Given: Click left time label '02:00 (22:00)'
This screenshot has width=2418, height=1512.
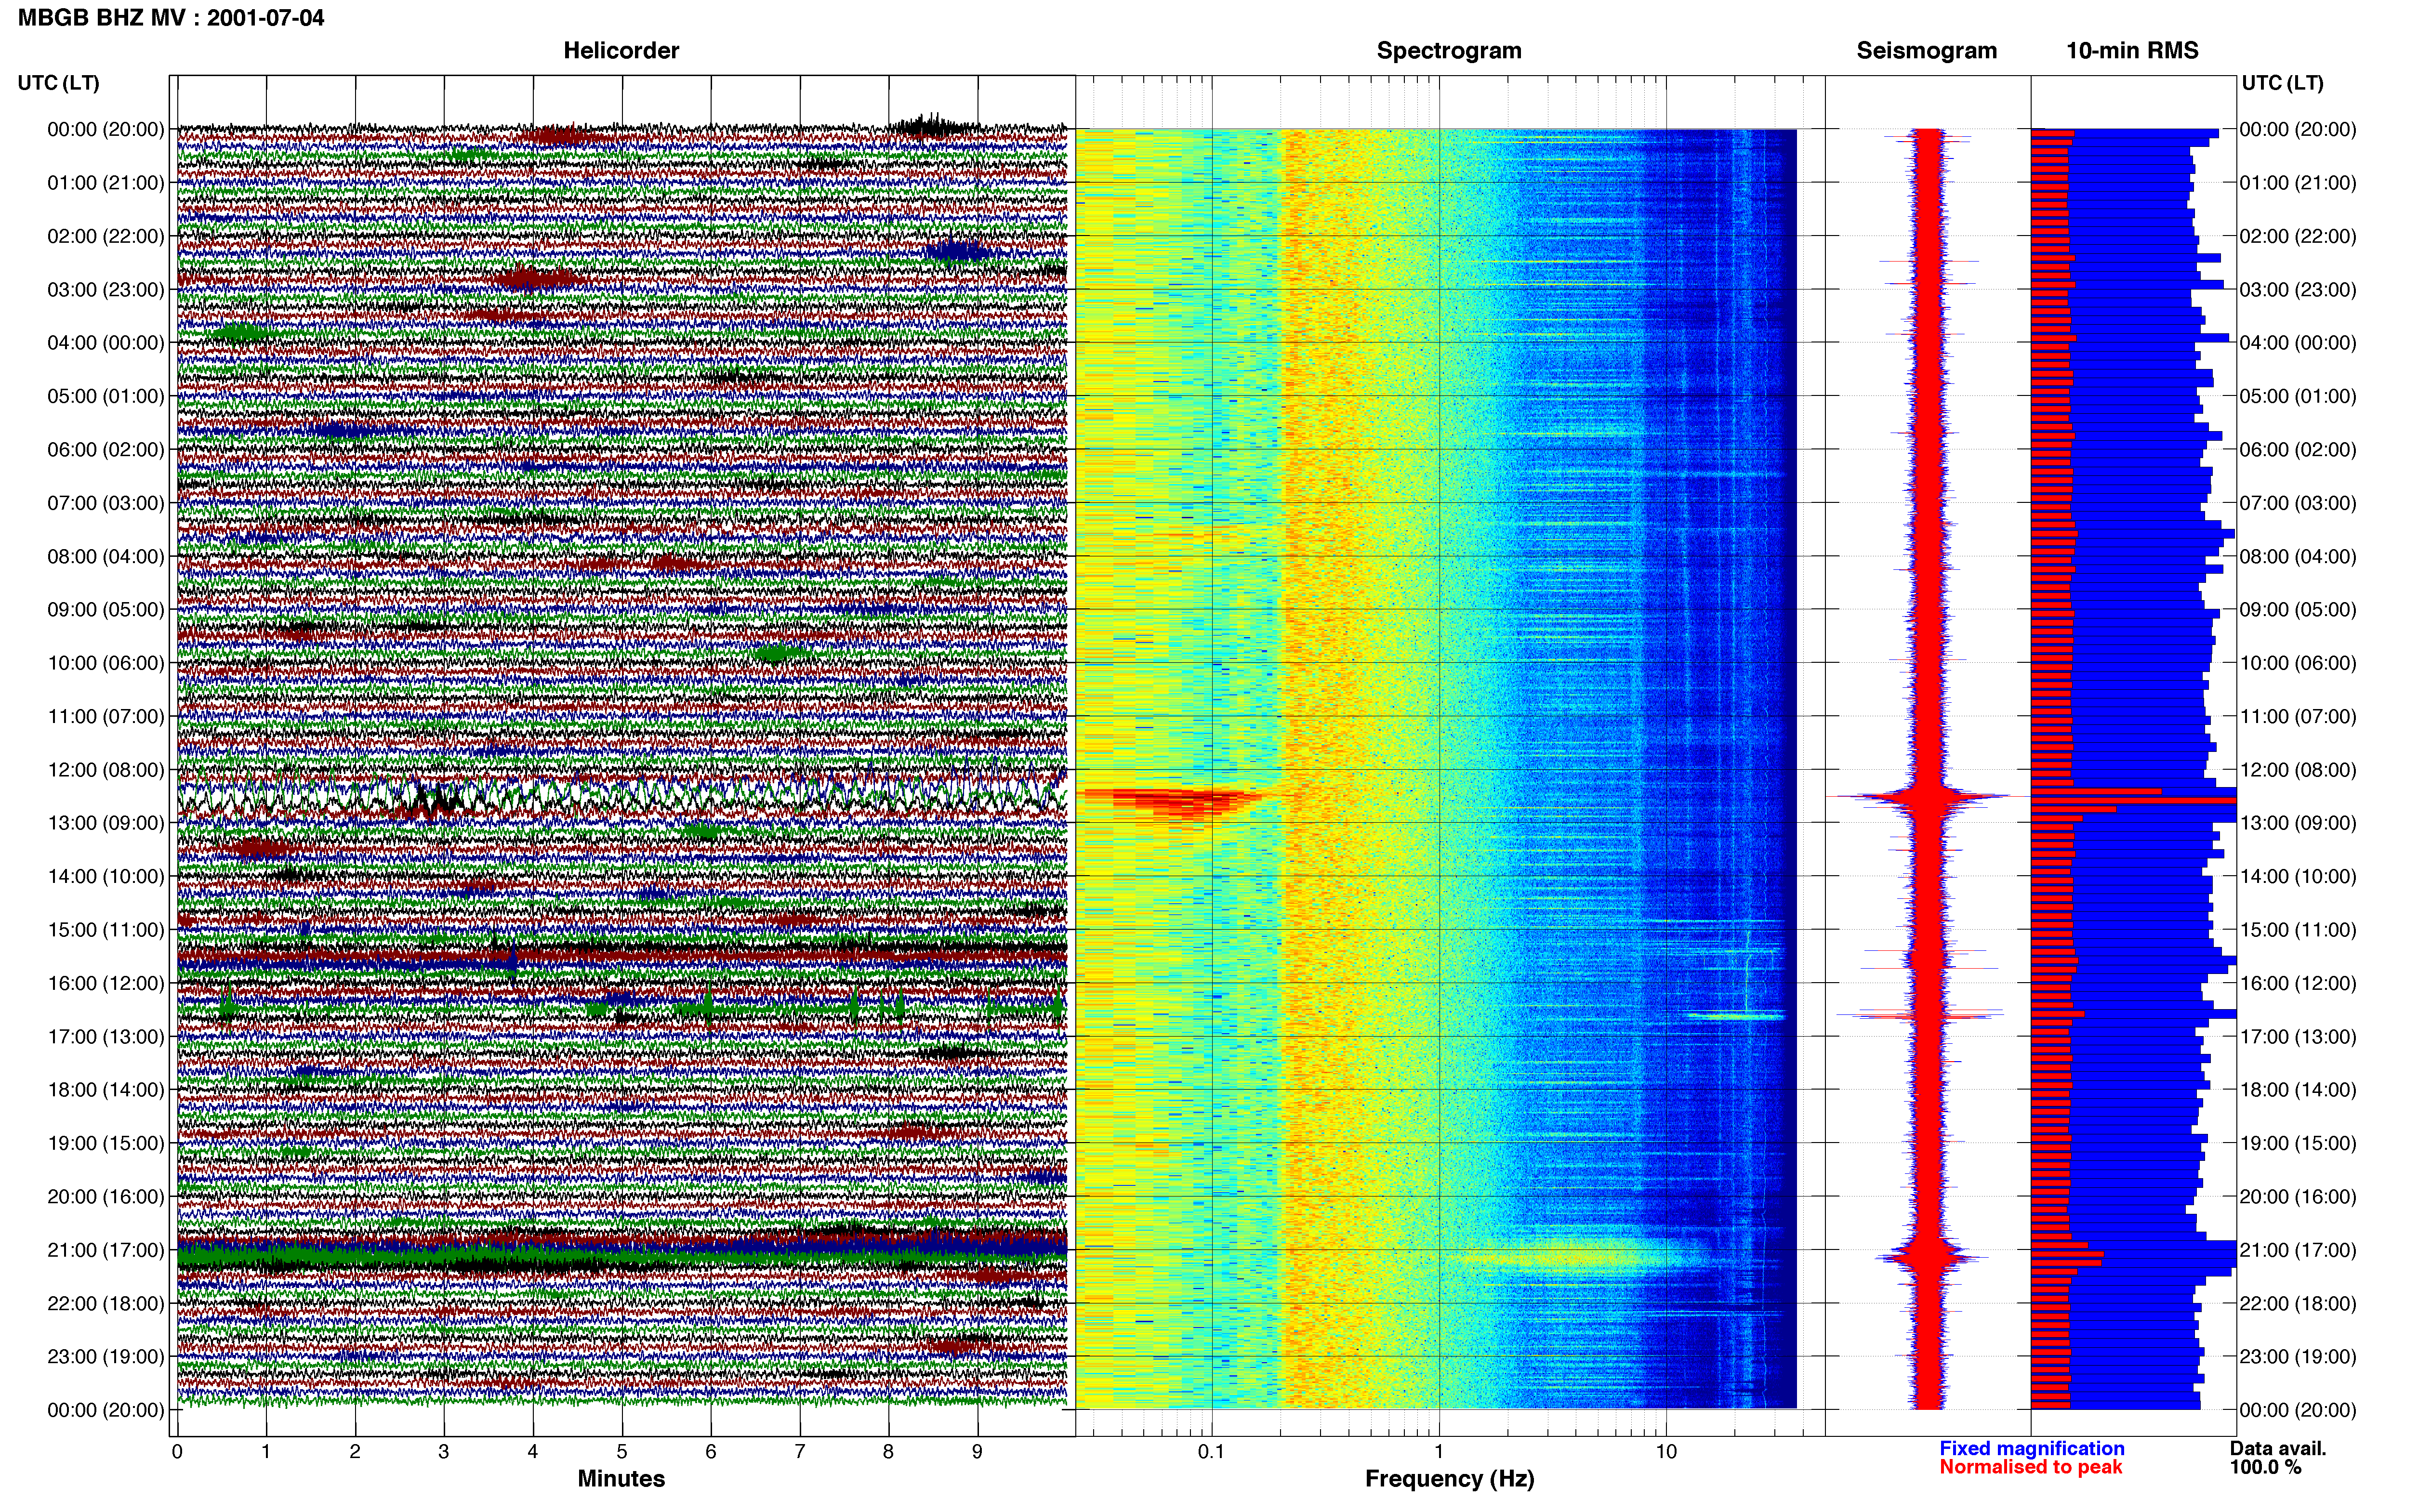Looking at the screenshot, I should coord(105,236).
